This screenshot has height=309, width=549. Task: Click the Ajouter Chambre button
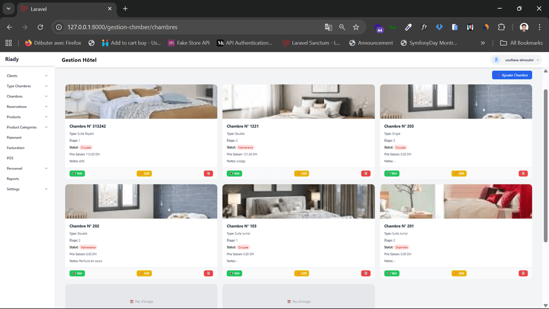pyautogui.click(x=512, y=75)
